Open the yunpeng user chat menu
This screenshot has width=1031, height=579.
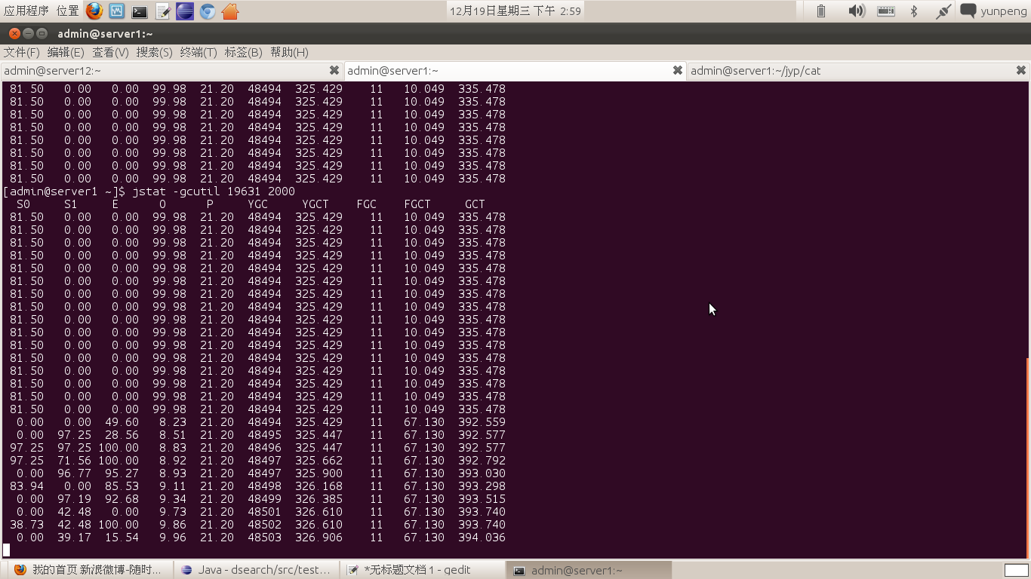coord(993,11)
